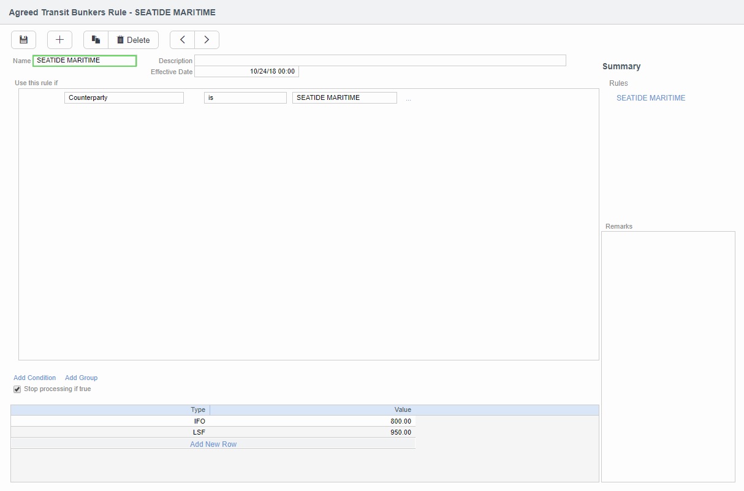
Task: Go to next rule with right arrow
Action: point(207,40)
